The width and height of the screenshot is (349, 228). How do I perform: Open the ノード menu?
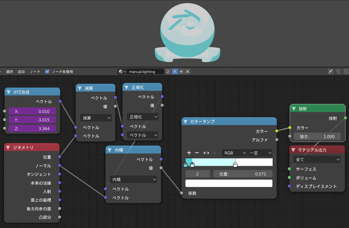pos(35,72)
